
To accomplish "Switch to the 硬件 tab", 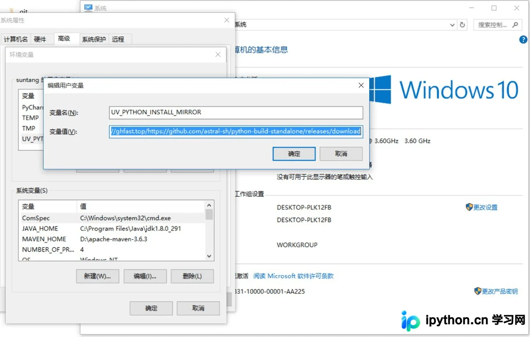I will [x=40, y=39].
